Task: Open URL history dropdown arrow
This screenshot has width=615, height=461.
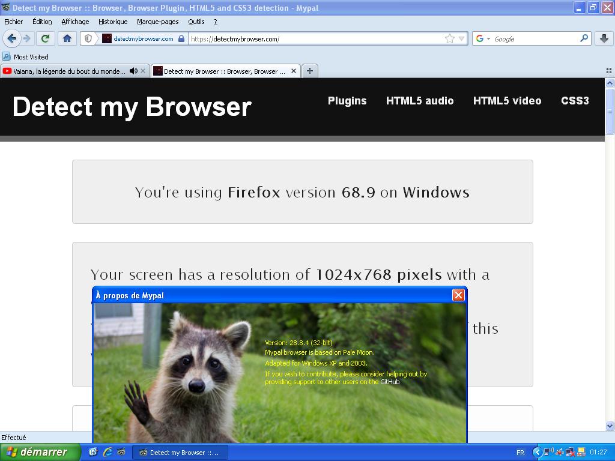Action: click(x=462, y=38)
